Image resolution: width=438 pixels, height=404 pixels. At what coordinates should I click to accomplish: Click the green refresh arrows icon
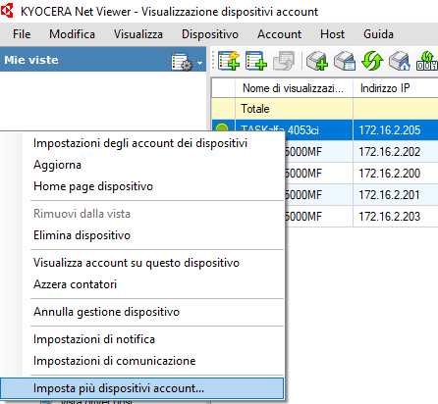coord(372,61)
